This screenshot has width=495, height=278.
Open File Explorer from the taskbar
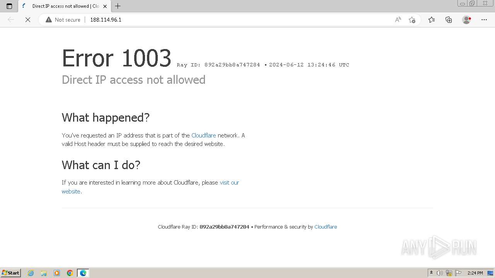[x=44, y=273]
